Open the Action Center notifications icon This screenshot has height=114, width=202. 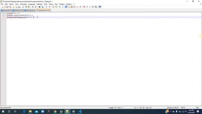point(198,111)
